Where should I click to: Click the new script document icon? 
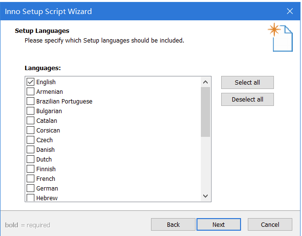280,37
